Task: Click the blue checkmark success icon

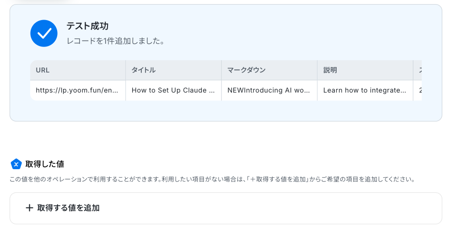Action: [x=44, y=33]
